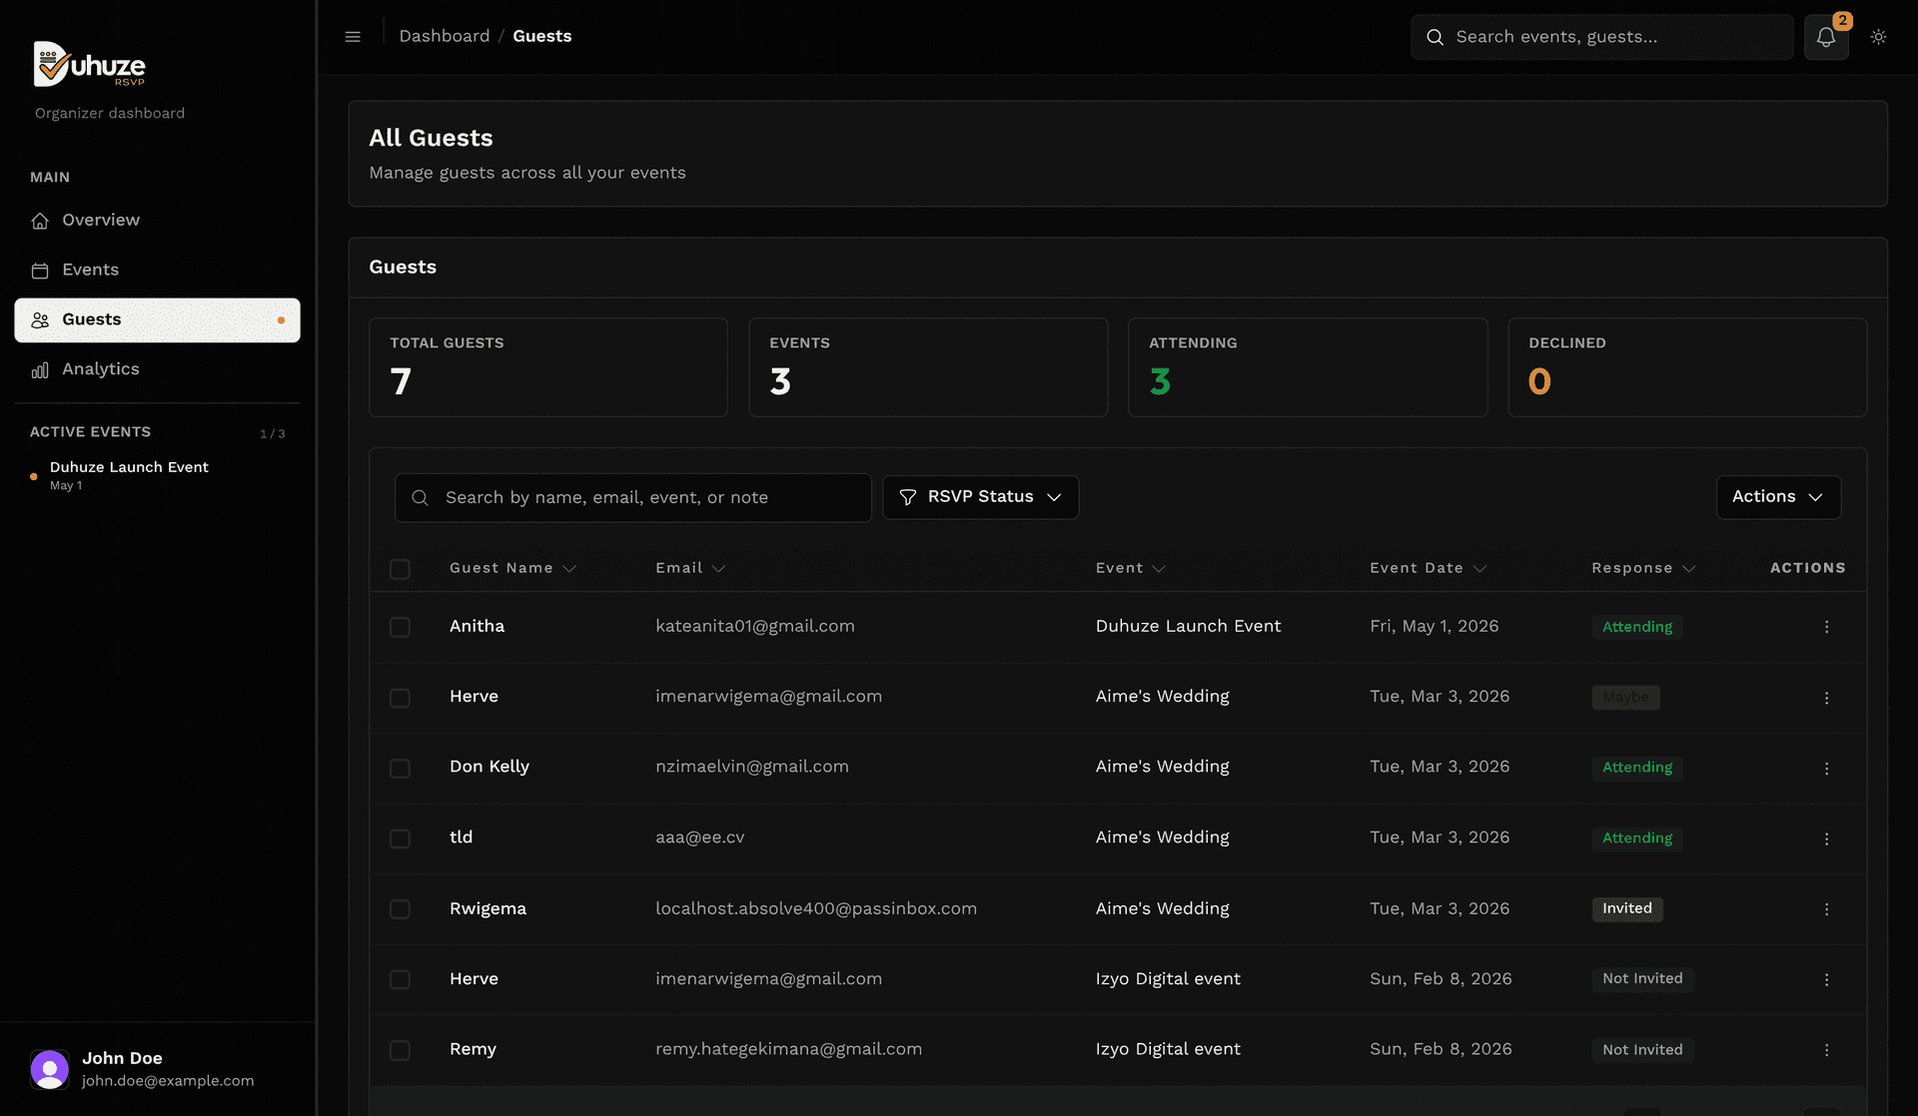Screen dimensions: 1918x1116
Task: Select Guests in the sidebar
Action: [x=157, y=320]
